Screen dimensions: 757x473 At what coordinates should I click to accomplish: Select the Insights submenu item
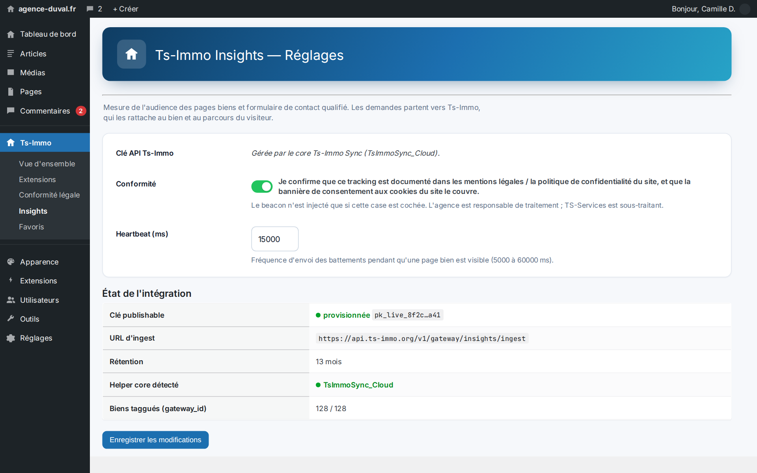(33, 211)
